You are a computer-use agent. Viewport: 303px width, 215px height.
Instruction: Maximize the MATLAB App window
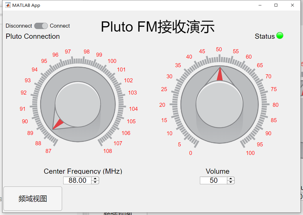[x=276, y=5]
